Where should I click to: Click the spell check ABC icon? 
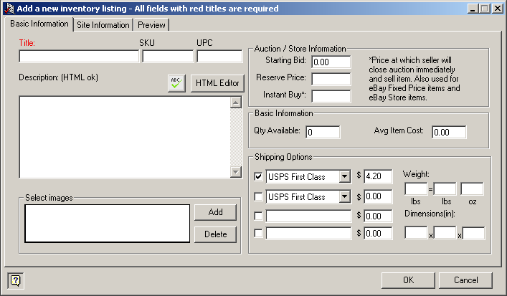pos(176,83)
